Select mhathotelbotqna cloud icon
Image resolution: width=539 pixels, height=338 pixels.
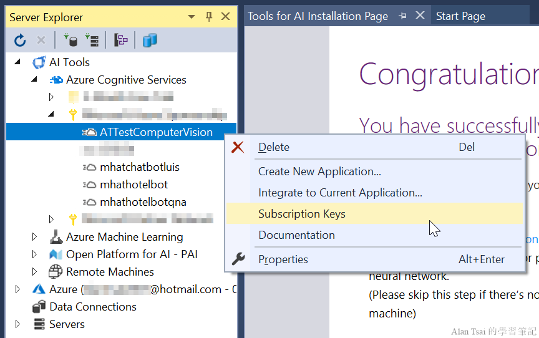[x=89, y=202]
